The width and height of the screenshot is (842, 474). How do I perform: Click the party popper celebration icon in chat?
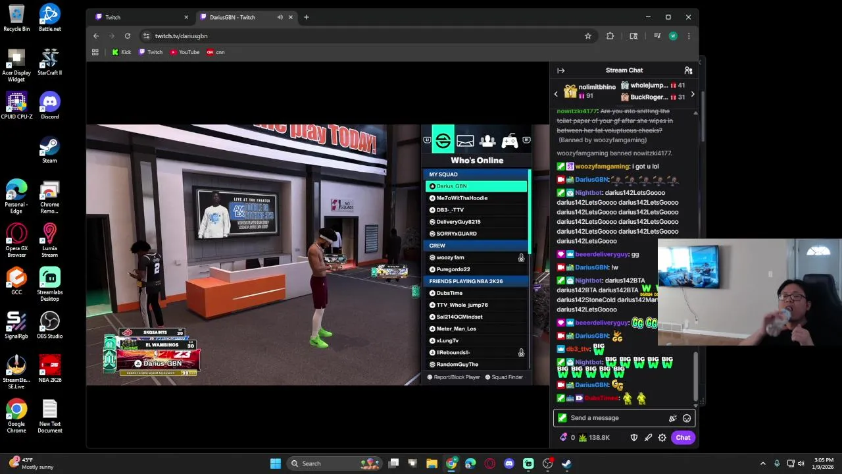[x=672, y=418]
